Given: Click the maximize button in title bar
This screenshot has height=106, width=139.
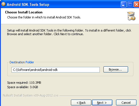Looking at the screenshot, I should tap(130, 4).
